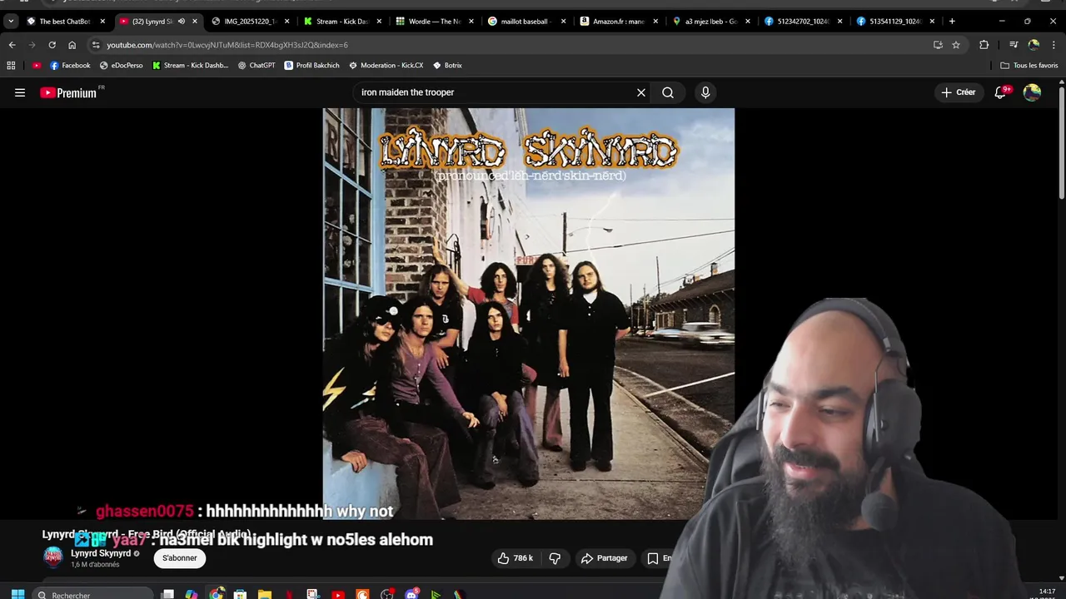Switch to the maillot baseball tab
This screenshot has height=599, width=1066.
click(x=526, y=21)
